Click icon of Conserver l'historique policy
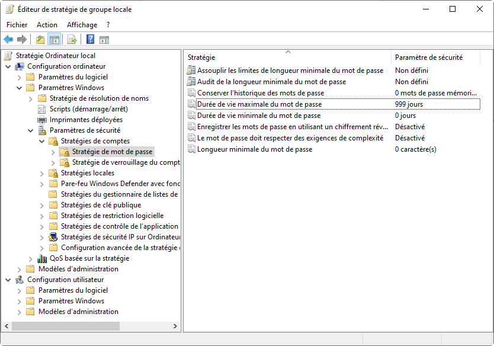 click(191, 92)
